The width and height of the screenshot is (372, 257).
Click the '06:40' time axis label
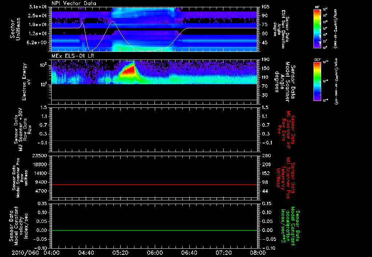(x=189, y=253)
